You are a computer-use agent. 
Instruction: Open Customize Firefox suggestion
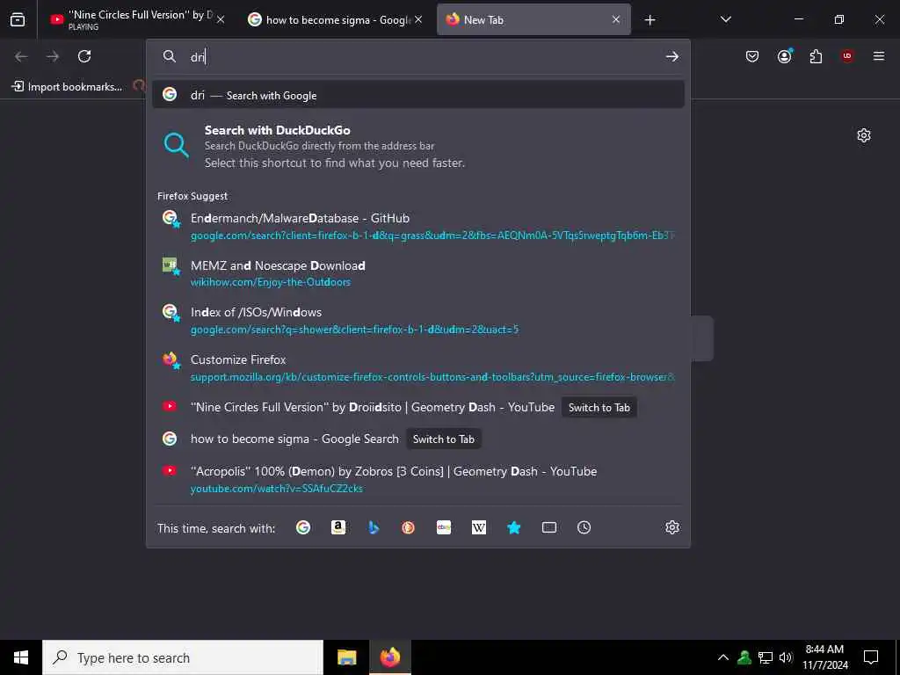click(417, 367)
